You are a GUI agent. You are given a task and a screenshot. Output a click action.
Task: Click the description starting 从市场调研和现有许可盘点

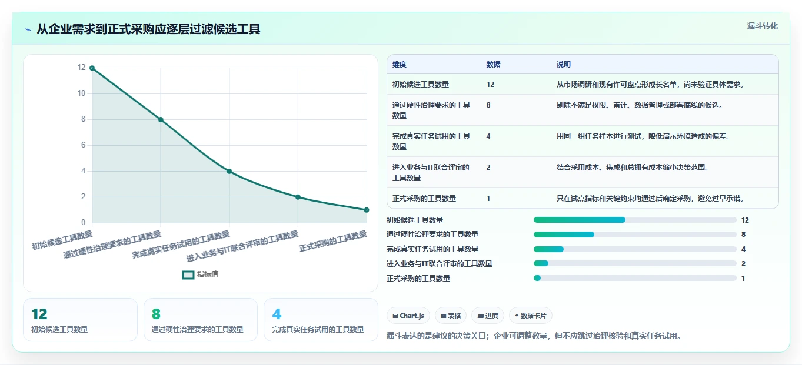click(651, 84)
